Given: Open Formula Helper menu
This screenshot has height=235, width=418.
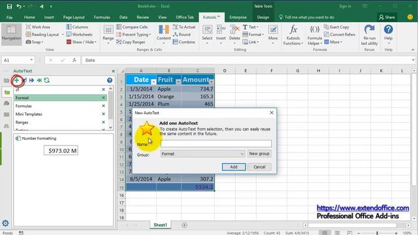Looking at the screenshot, I should [315, 35].
